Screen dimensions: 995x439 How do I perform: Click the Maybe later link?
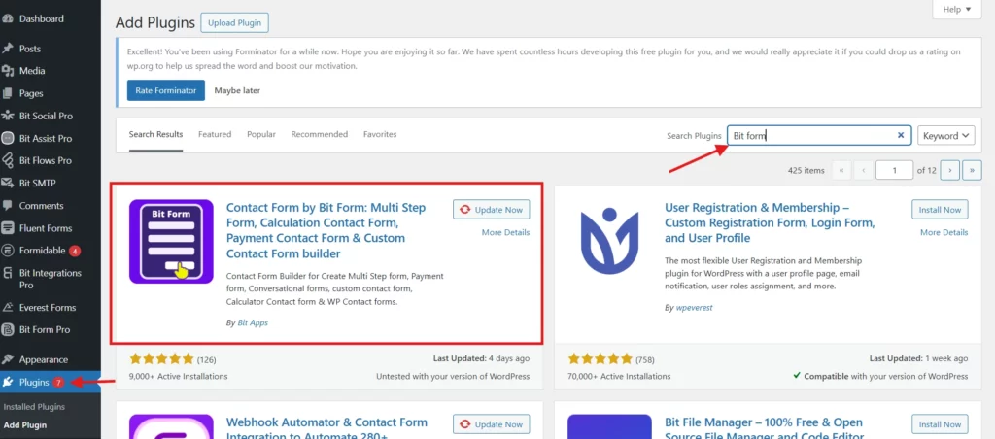coord(237,90)
